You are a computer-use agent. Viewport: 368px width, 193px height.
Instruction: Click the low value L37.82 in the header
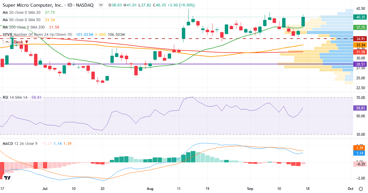coord(145,5)
